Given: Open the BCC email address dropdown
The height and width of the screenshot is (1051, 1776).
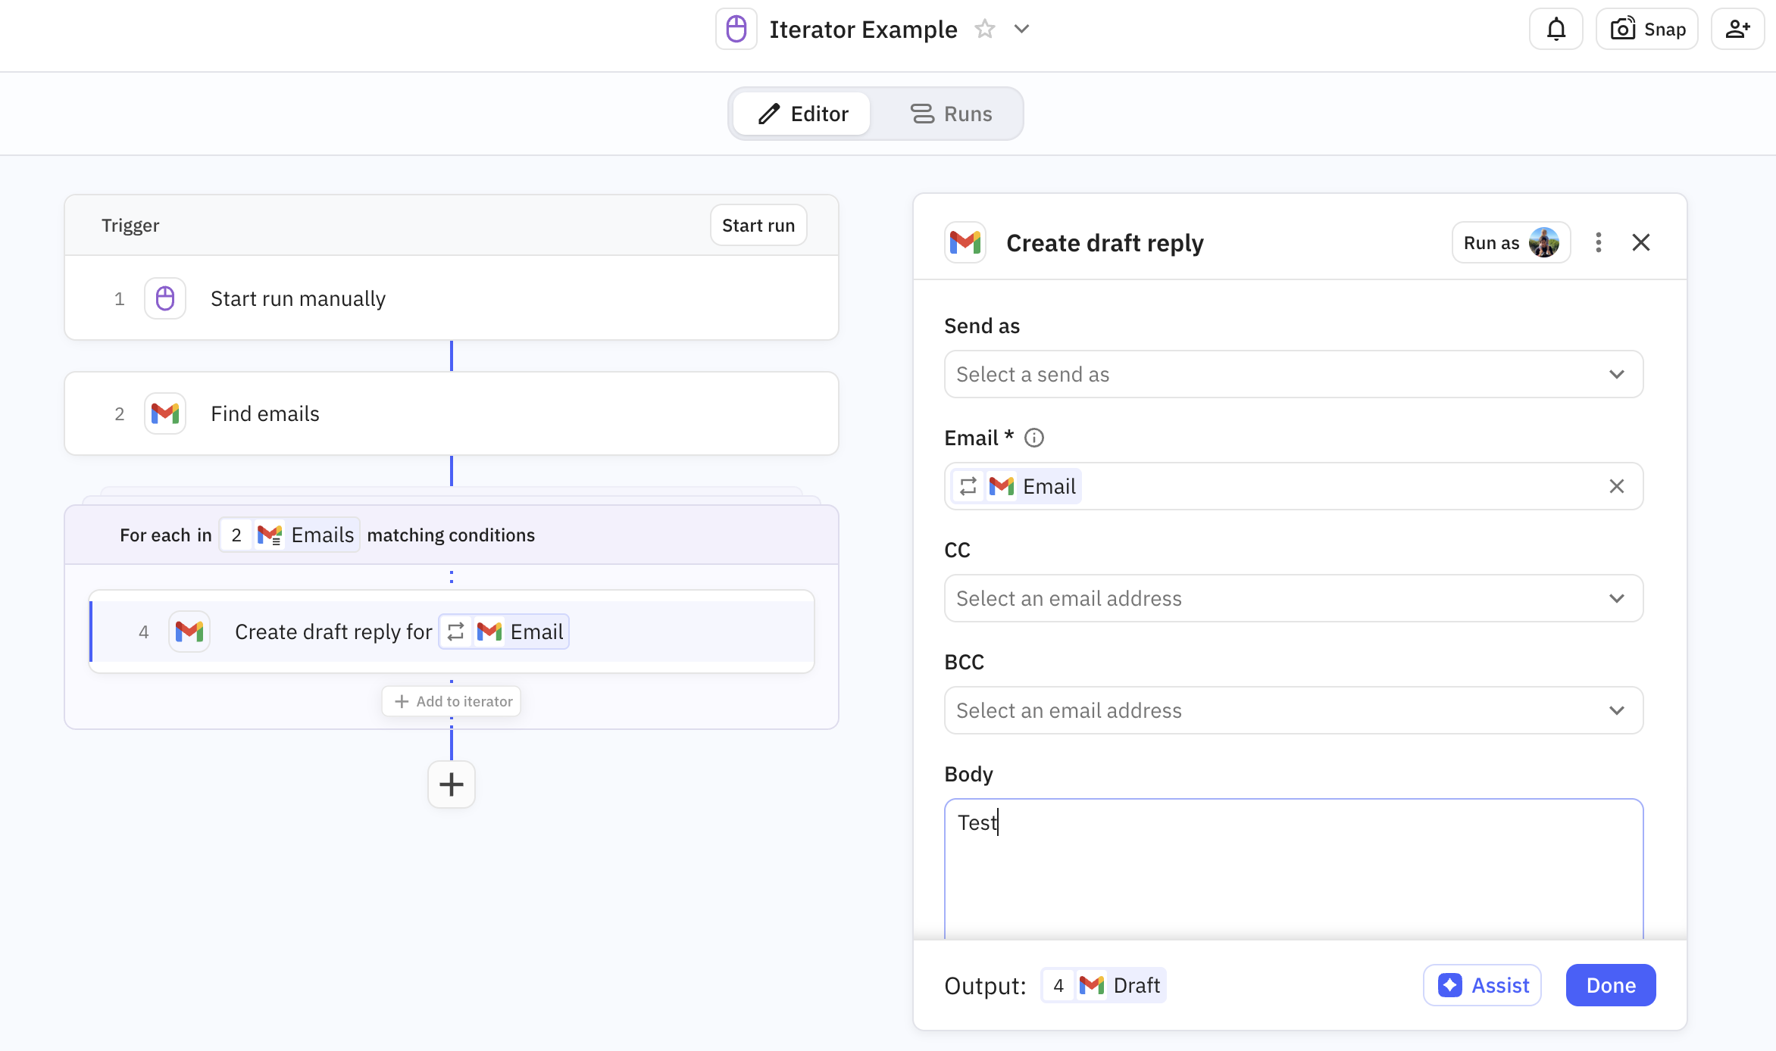Looking at the screenshot, I should [1293, 710].
